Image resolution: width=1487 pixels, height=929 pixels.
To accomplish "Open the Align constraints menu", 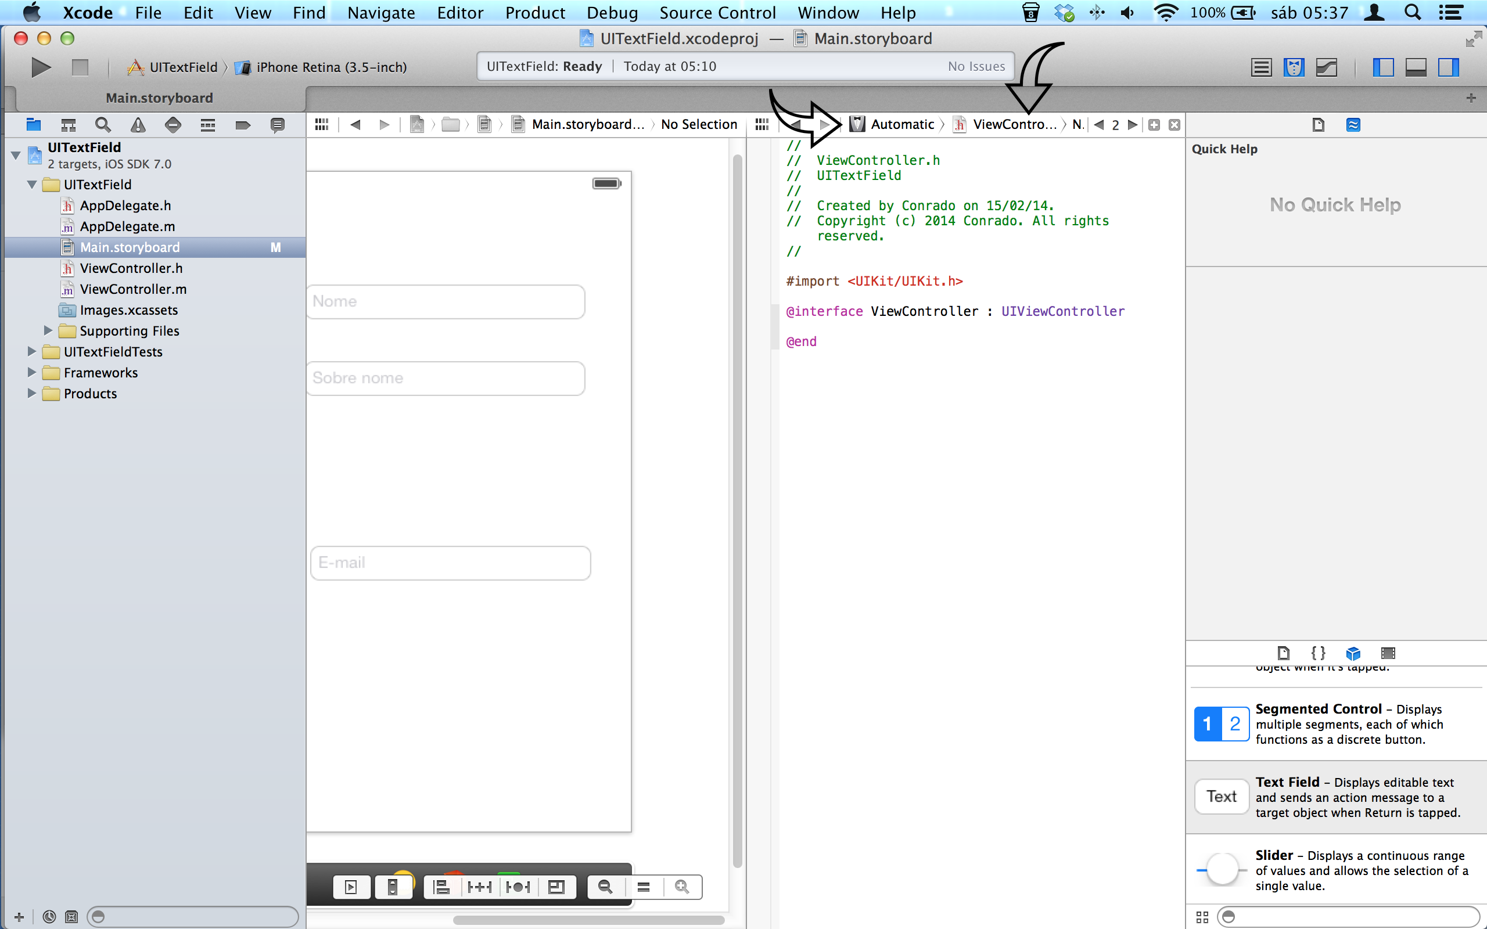I will click(441, 887).
